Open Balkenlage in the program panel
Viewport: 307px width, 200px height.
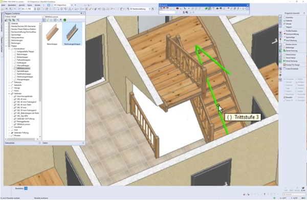290,48
